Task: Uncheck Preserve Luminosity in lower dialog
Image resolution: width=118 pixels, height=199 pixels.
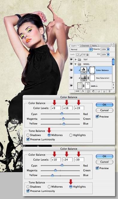Action: [28, 191]
